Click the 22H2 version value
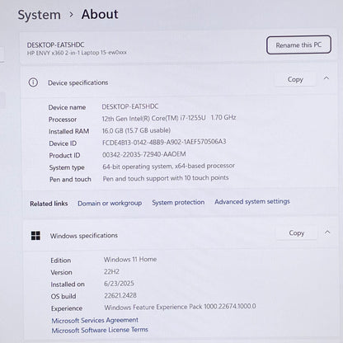Viewport: 343px width, 343px height. (111, 271)
